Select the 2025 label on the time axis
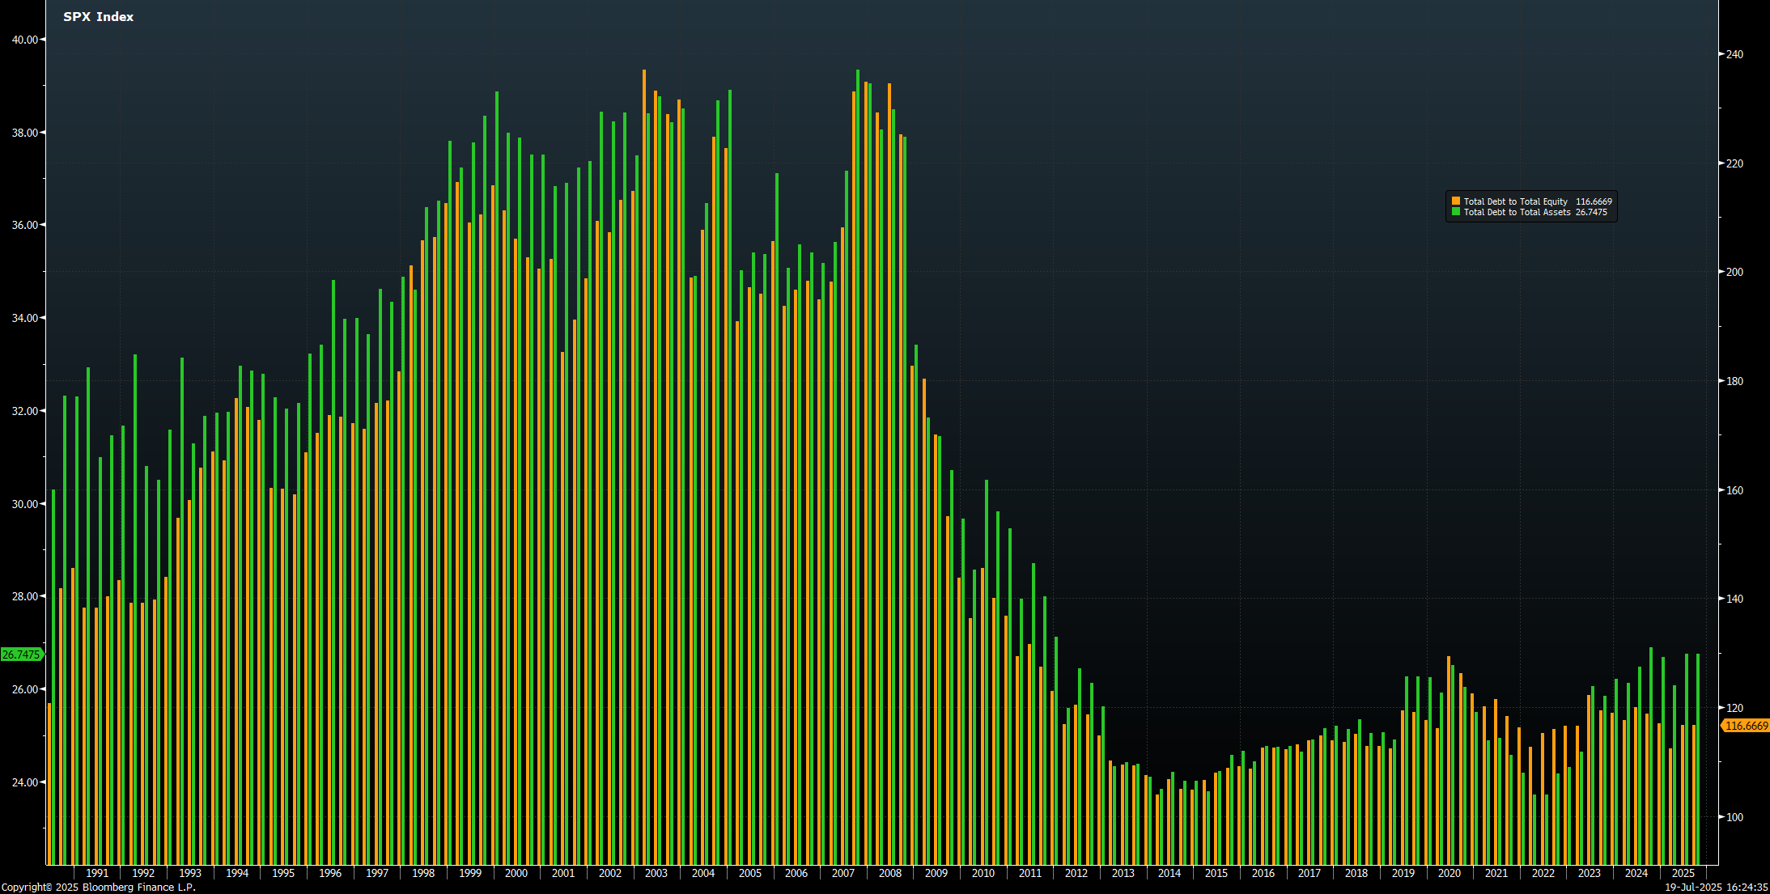Screen dimensions: 1770x894 pos(1683,873)
